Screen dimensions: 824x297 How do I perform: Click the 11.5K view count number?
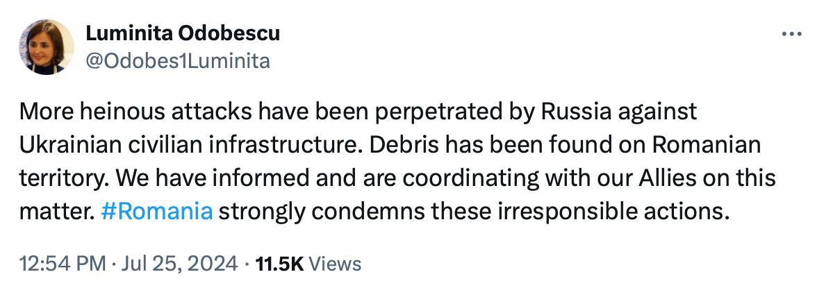(279, 264)
